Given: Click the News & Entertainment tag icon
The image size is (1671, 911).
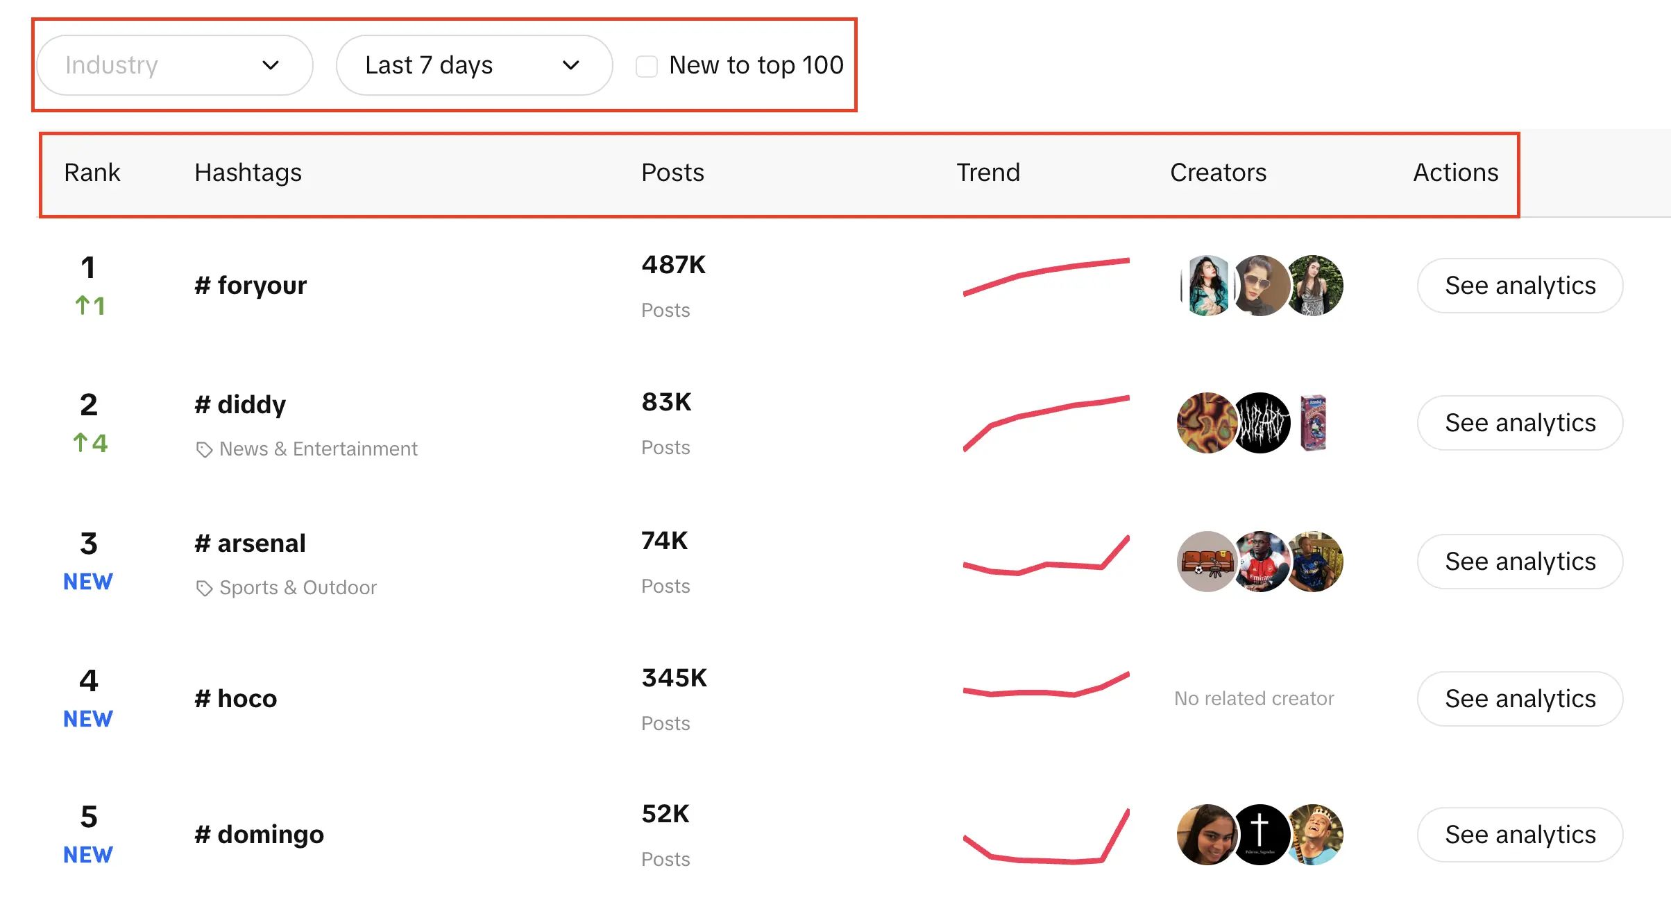Looking at the screenshot, I should pyautogui.click(x=204, y=449).
